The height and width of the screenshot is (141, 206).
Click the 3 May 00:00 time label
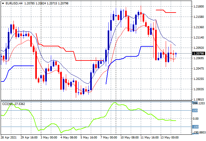pos(49,138)
